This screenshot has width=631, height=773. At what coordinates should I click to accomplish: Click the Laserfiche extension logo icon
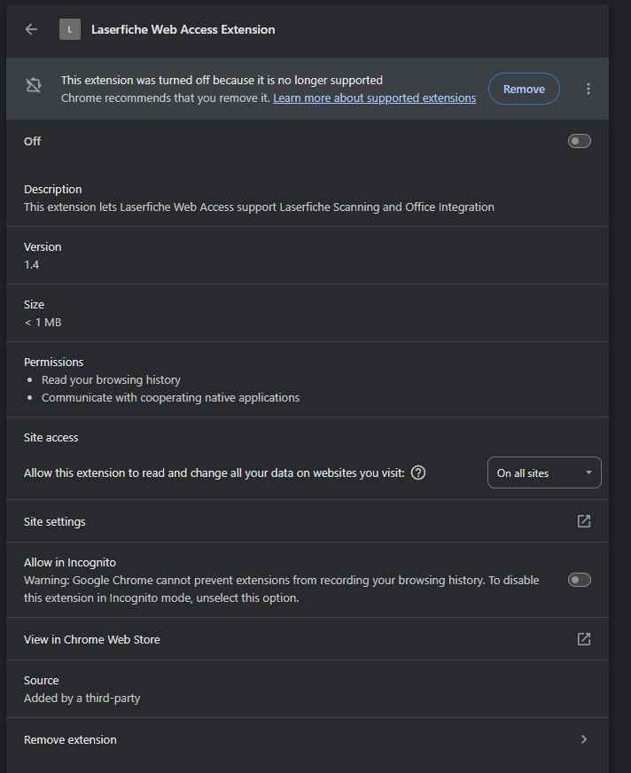[70, 29]
